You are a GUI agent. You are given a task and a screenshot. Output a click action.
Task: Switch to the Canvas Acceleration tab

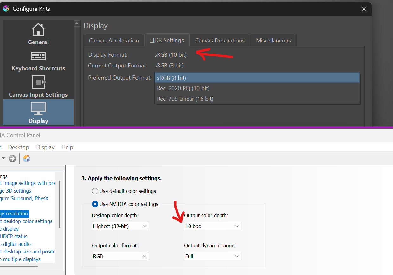click(x=114, y=41)
